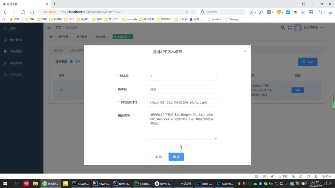Open the C:\Win... command prompt taskbar item

(81, 184)
